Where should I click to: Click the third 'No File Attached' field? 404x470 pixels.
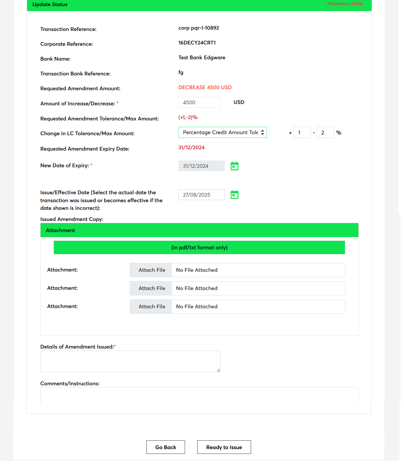pyautogui.click(x=258, y=306)
